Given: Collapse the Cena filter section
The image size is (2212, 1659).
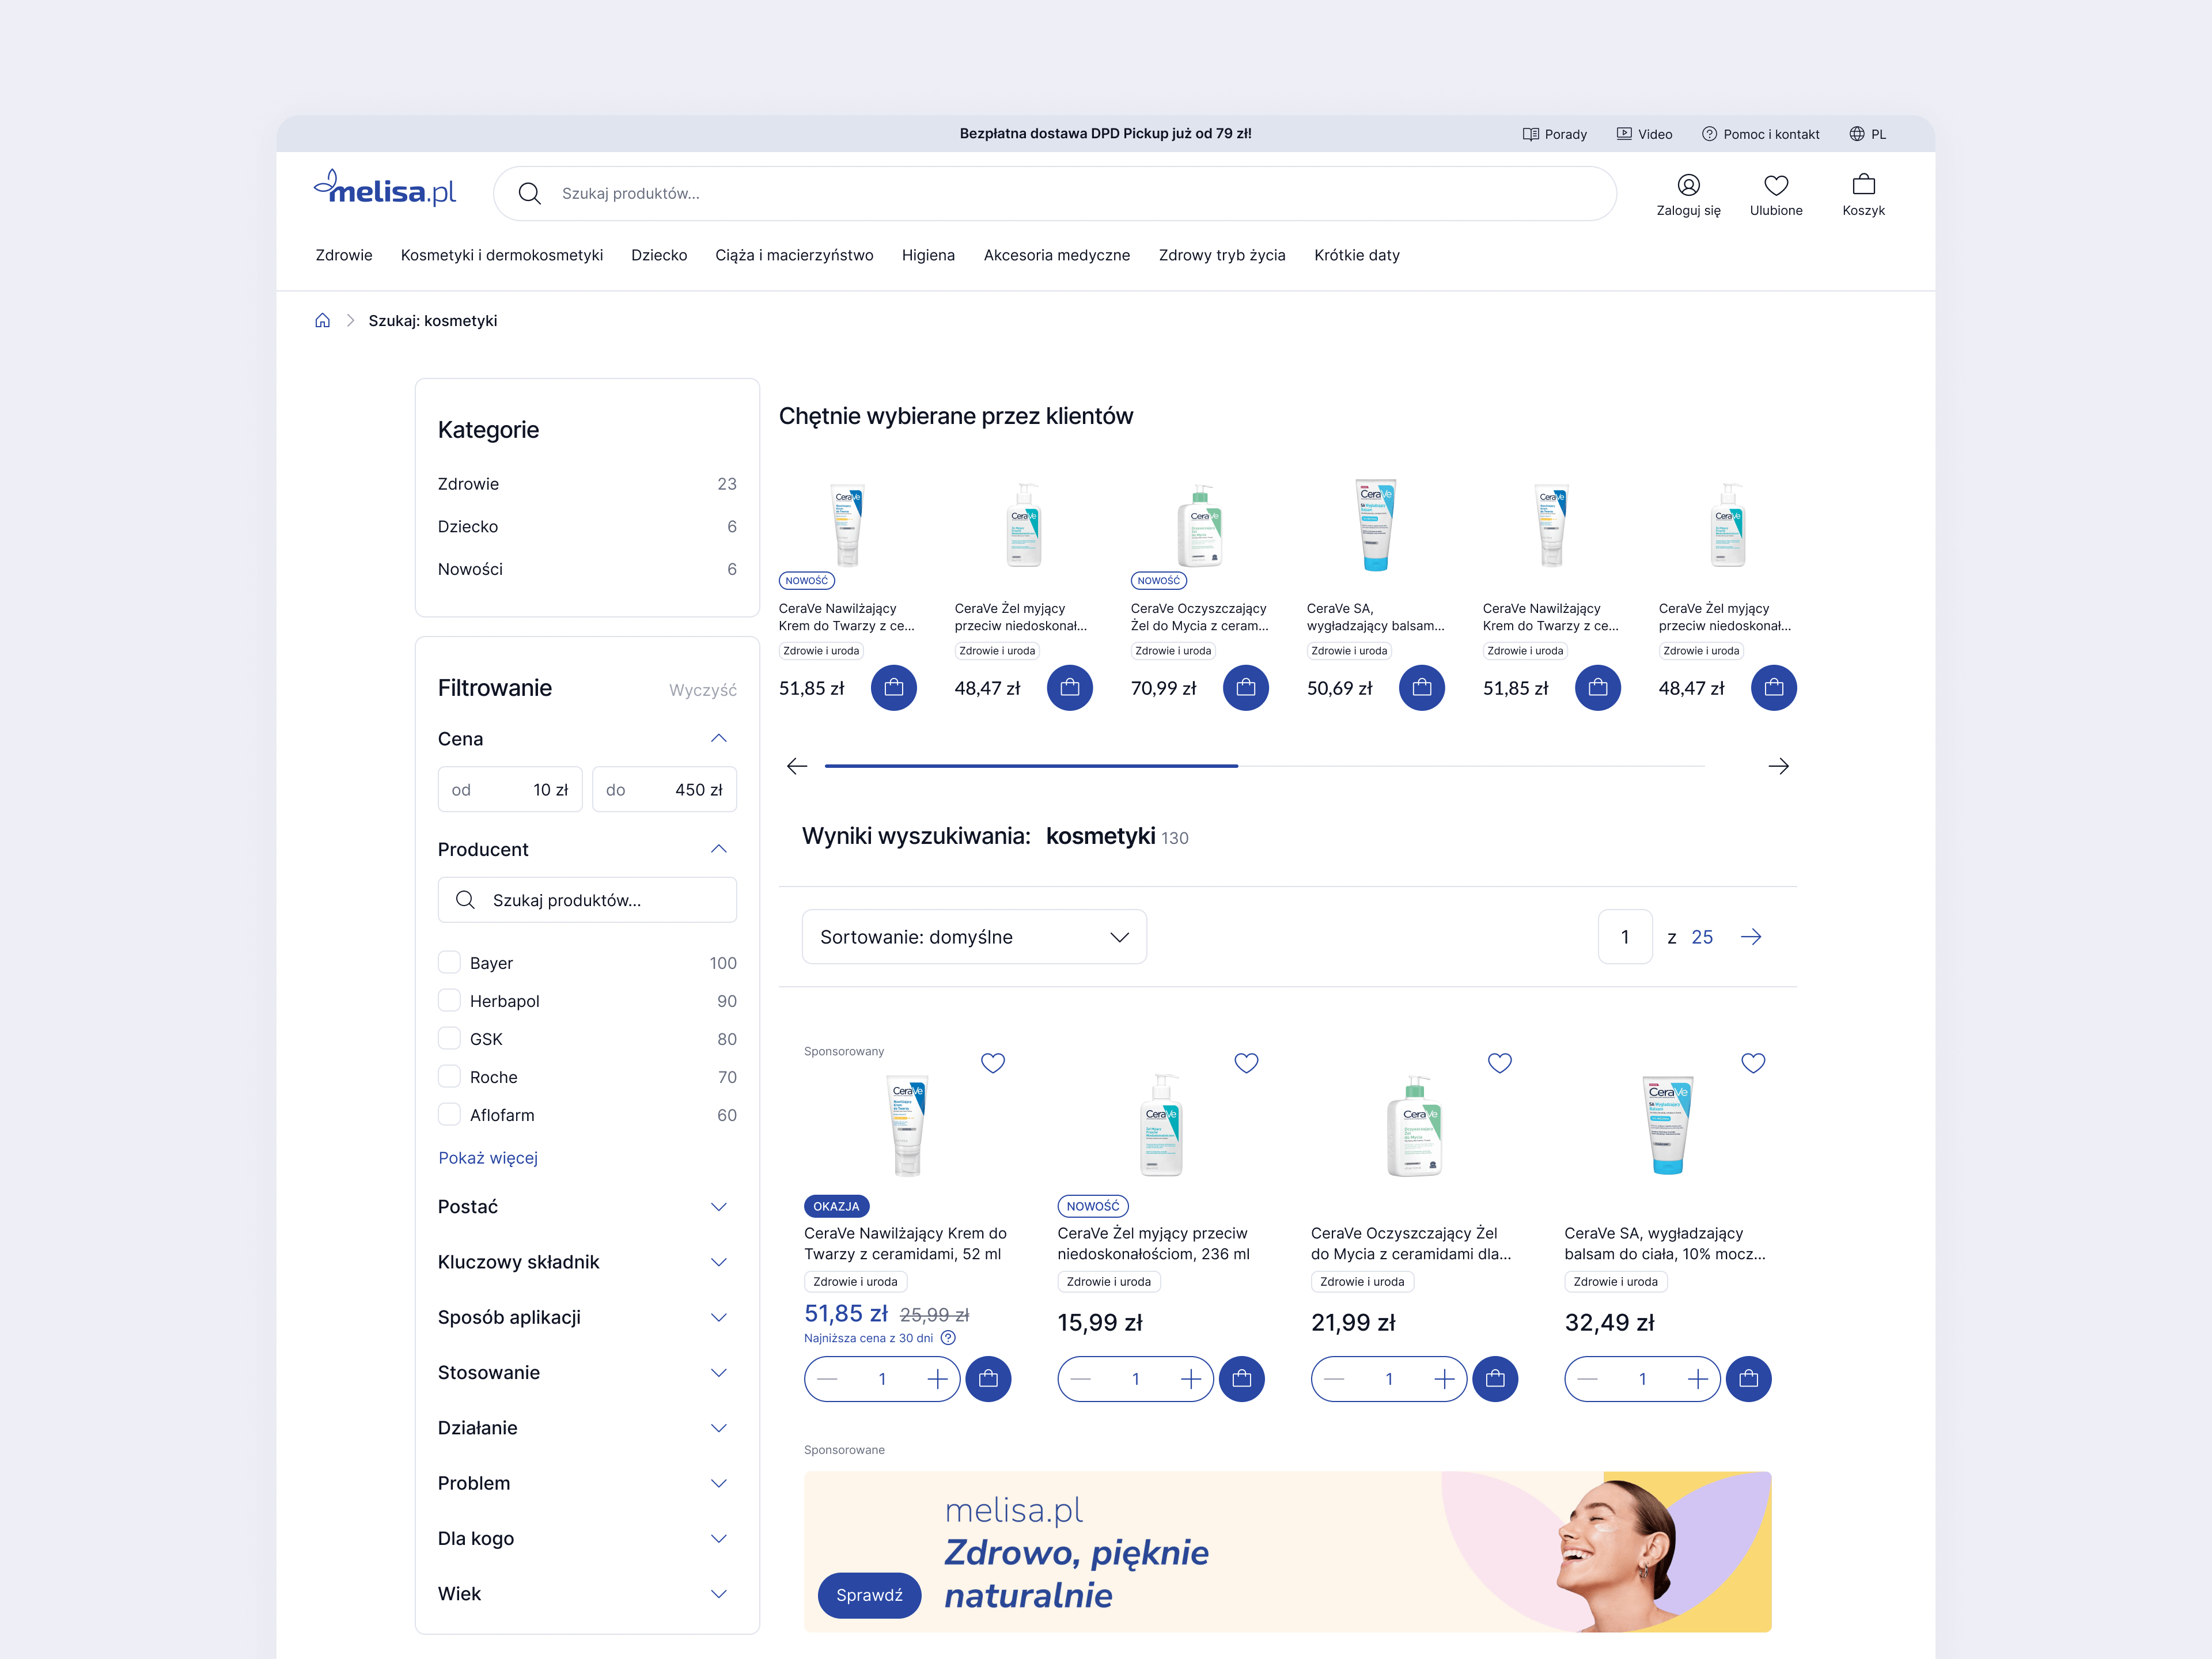Looking at the screenshot, I should click(718, 739).
